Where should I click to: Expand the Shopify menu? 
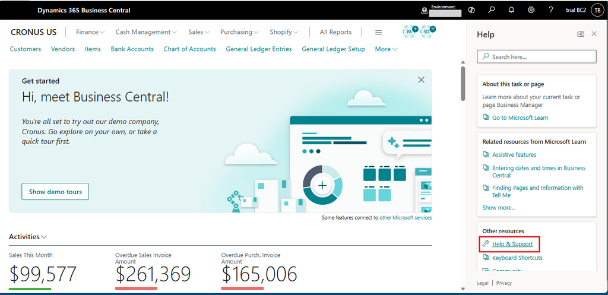pyautogui.click(x=284, y=32)
